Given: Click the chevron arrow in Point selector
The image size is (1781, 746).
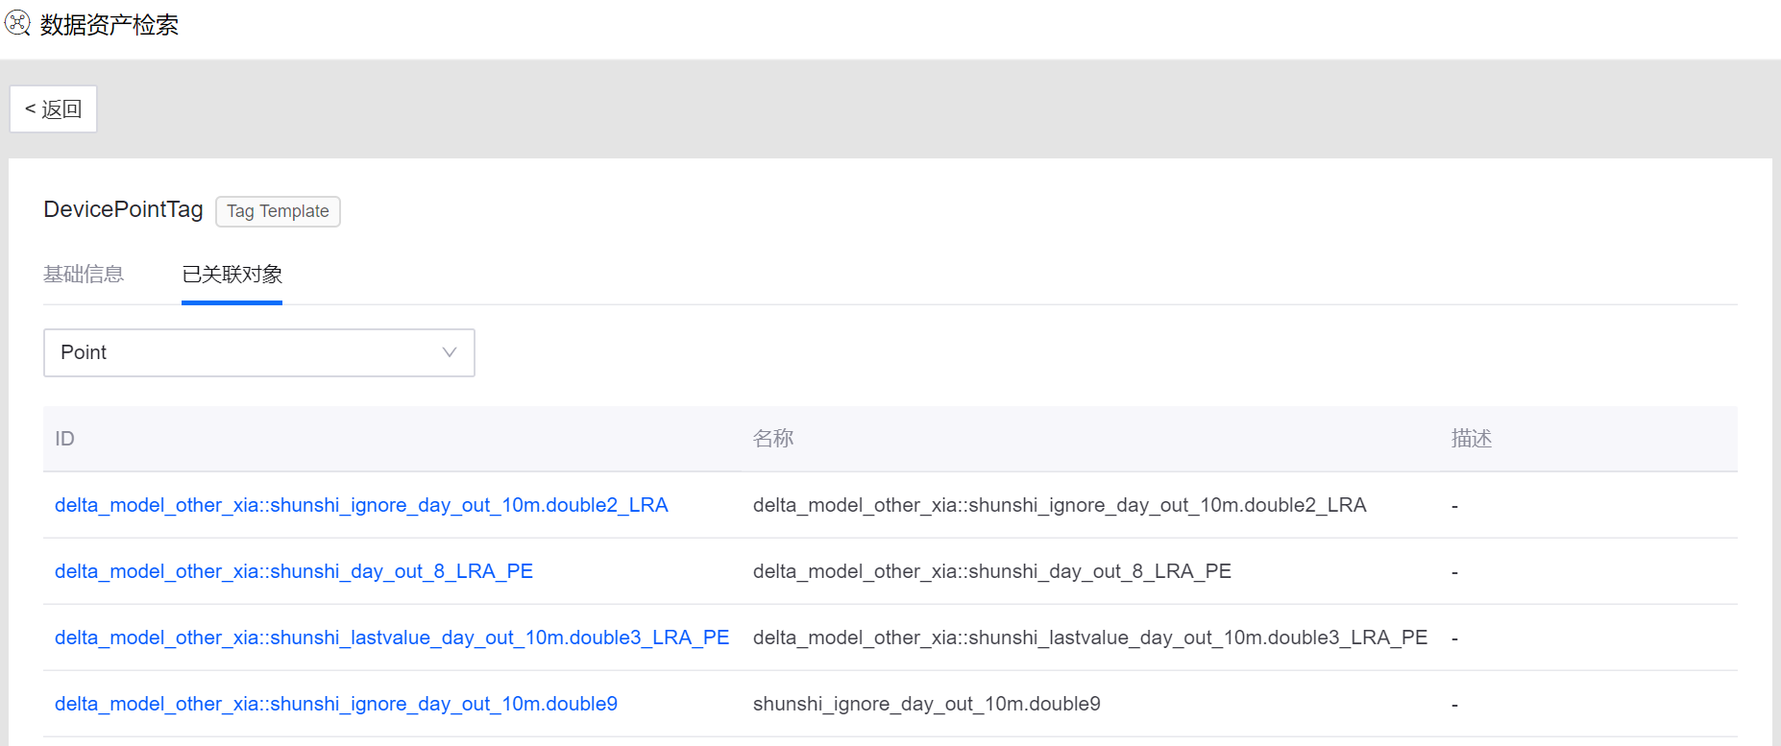Looking at the screenshot, I should tap(449, 352).
